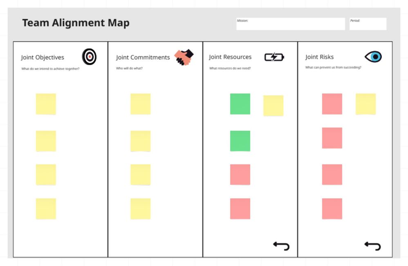This screenshot has height=266, width=408.
Task: Select top green sticky note in Joint Resources
Action: pyautogui.click(x=240, y=104)
